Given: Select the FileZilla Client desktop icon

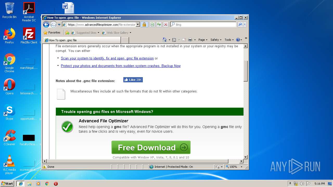Looking at the screenshot, I should point(29,36).
